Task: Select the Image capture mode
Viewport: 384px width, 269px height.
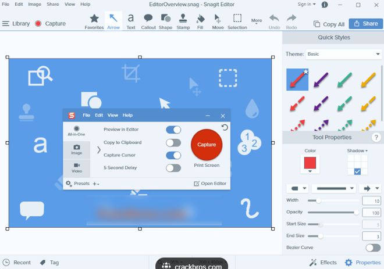Action: (x=77, y=149)
